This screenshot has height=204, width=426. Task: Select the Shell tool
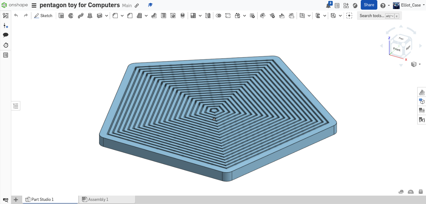[x=163, y=16]
